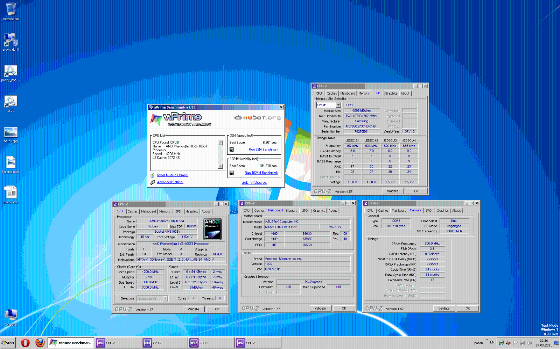The image size is (560, 349).
Task: Click OK in CPU-Z SPD window
Action: pos(416,191)
